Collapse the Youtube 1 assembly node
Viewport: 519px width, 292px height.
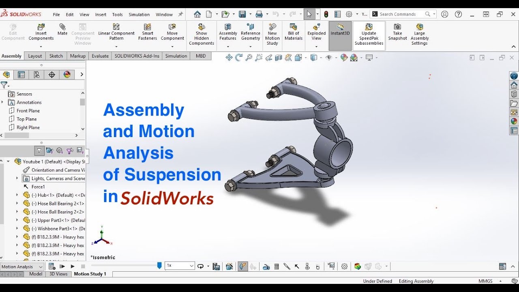pos(8,161)
